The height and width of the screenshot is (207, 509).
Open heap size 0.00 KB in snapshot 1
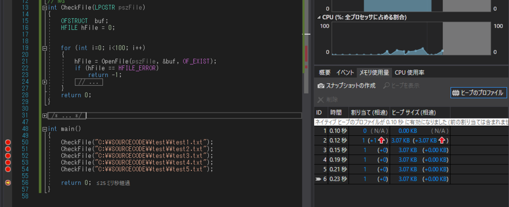click(x=408, y=131)
